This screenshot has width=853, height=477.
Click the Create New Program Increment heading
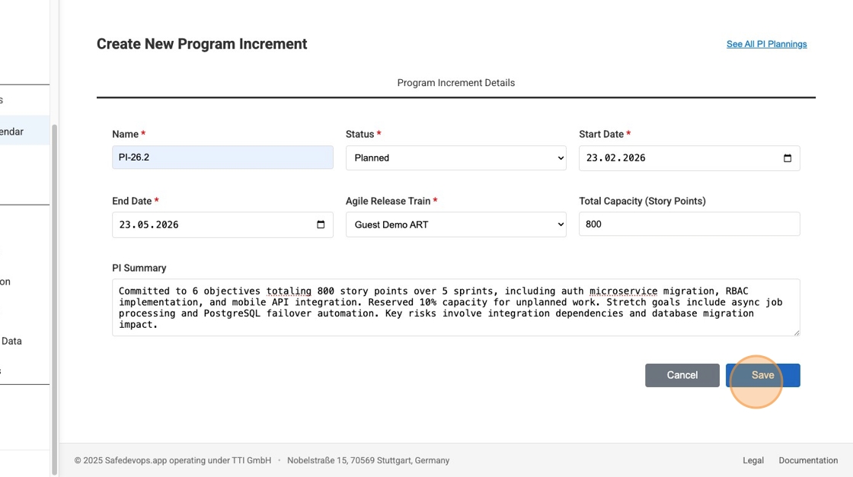point(201,43)
